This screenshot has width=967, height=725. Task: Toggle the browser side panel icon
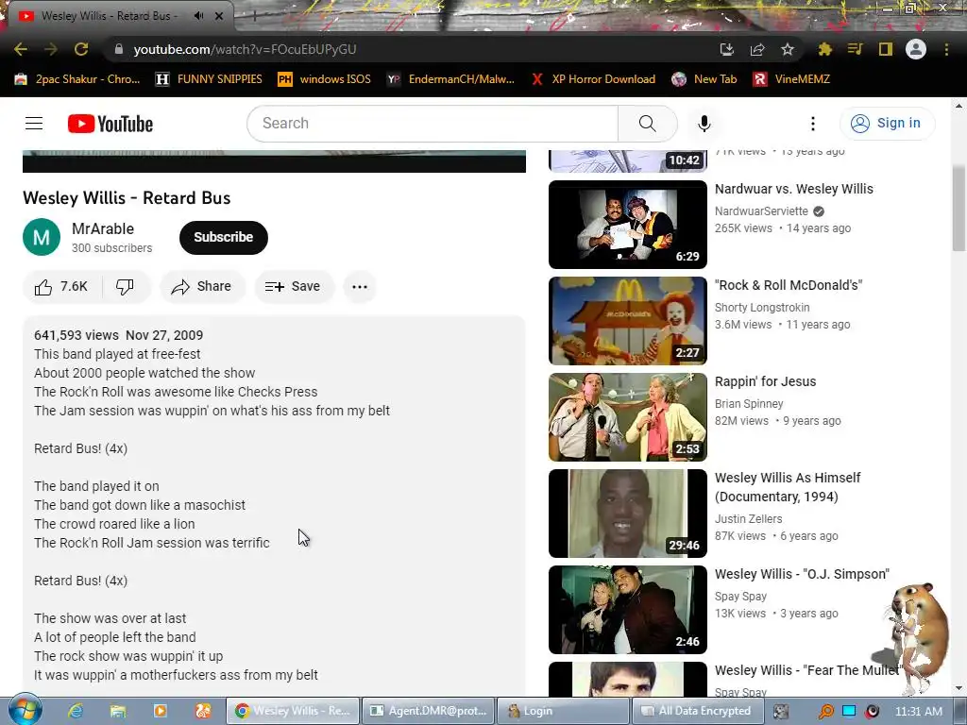click(x=886, y=49)
